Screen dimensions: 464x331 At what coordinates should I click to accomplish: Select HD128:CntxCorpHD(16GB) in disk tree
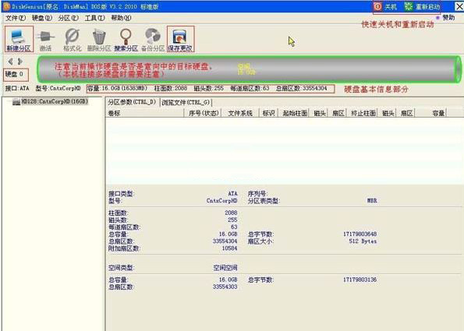coord(55,101)
